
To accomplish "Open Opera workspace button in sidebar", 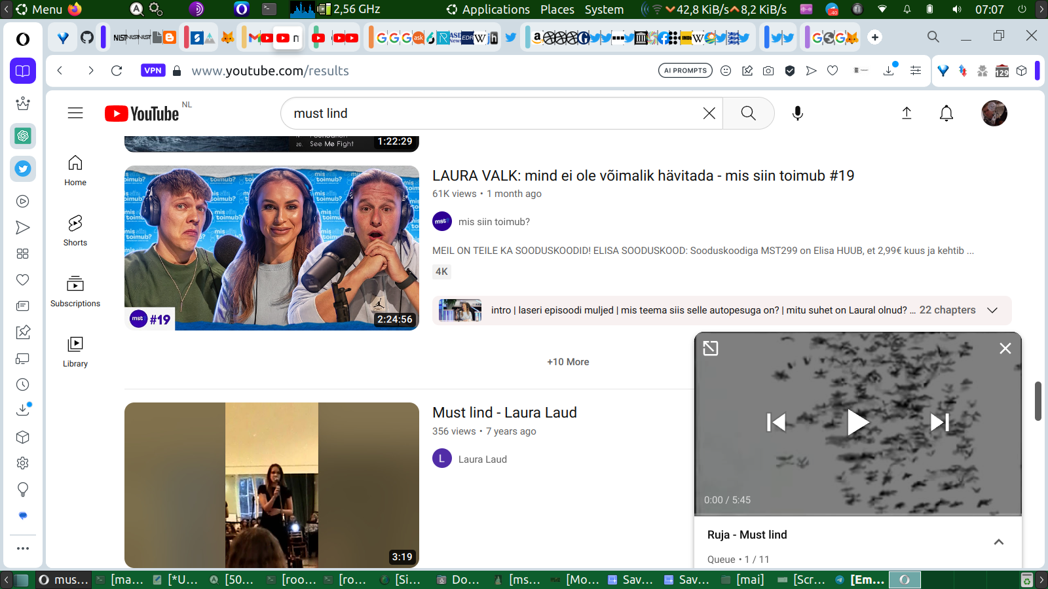I will point(23,71).
